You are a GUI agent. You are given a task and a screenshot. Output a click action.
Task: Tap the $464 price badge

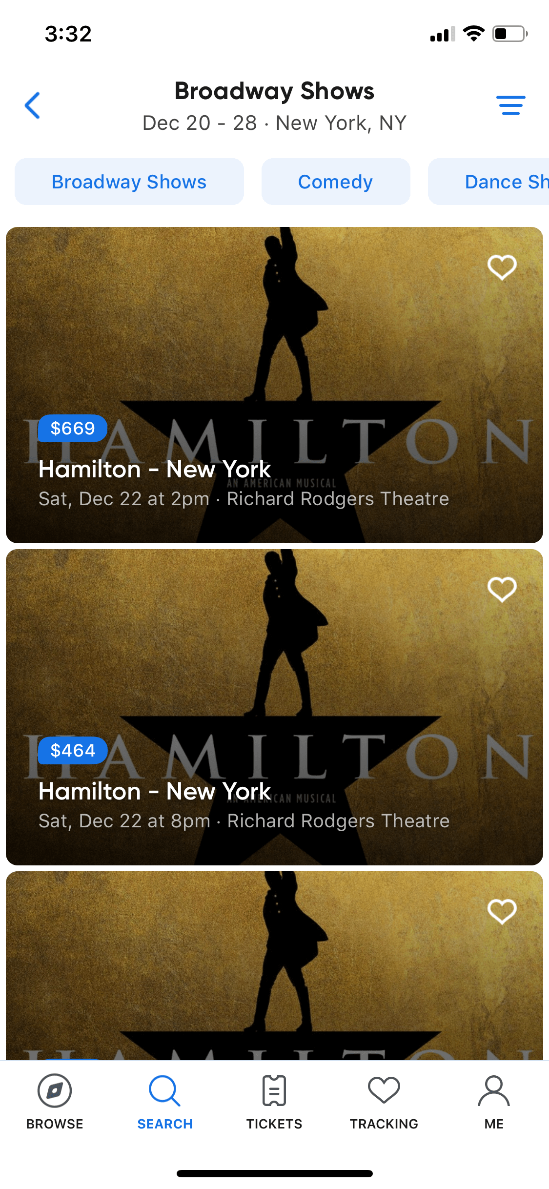(x=73, y=751)
